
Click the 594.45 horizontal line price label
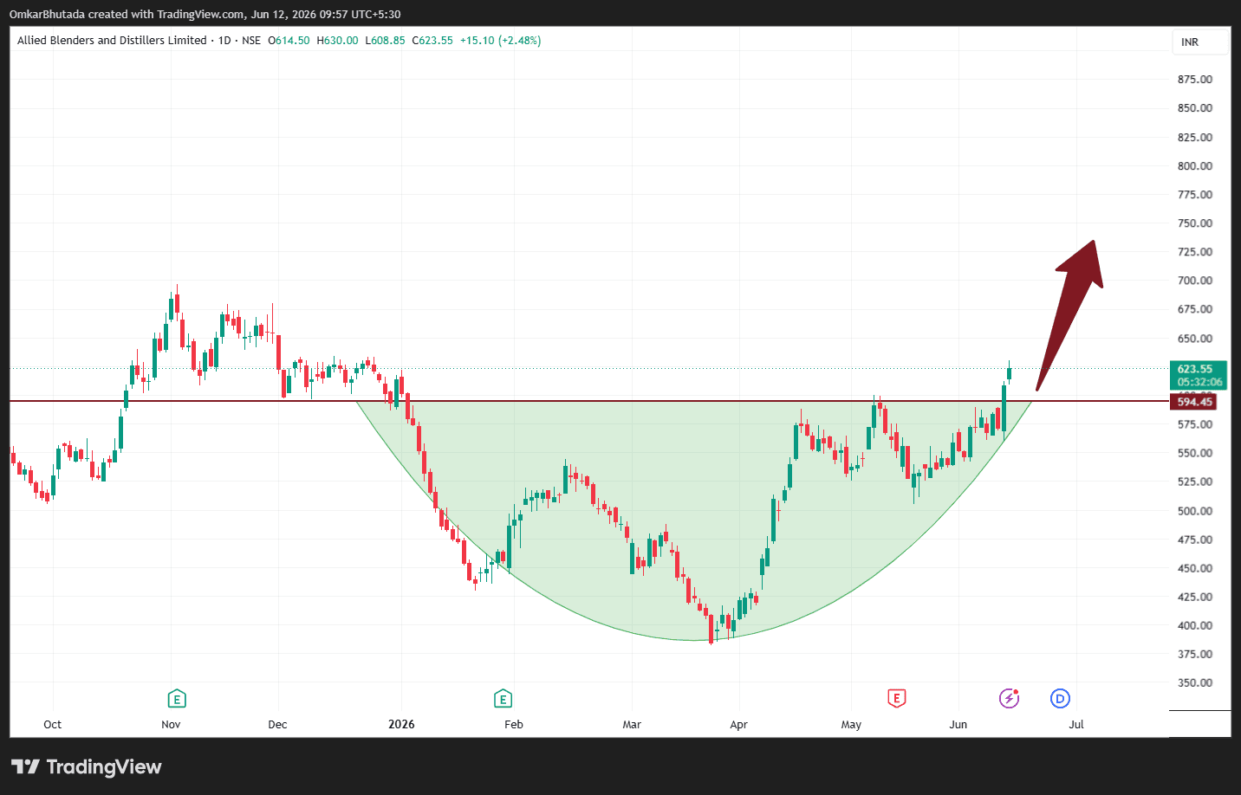1193,402
